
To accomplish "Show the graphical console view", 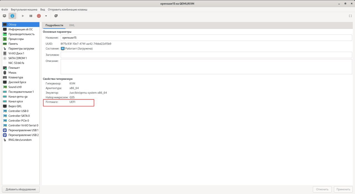I will coord(4,16).
